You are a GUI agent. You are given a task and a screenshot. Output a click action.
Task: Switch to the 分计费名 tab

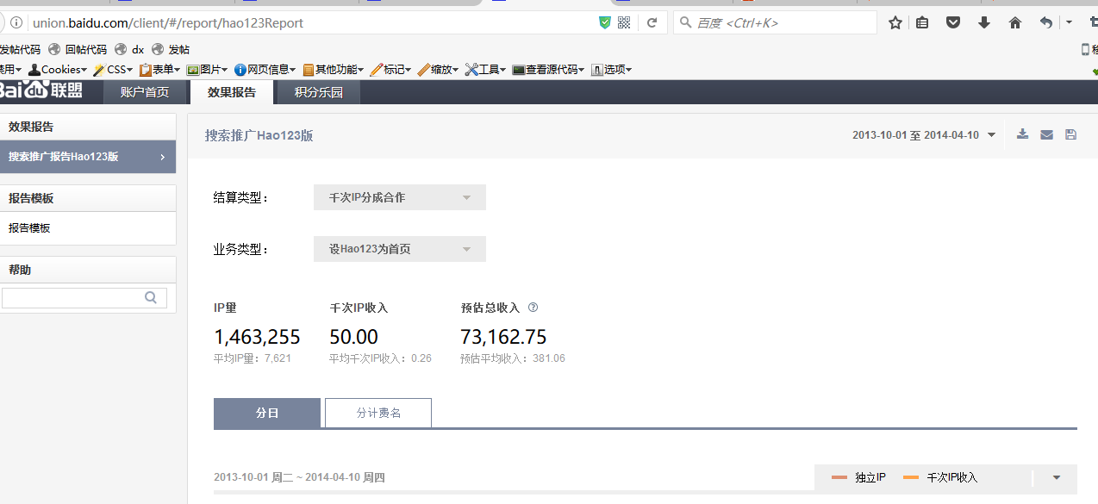click(x=378, y=413)
